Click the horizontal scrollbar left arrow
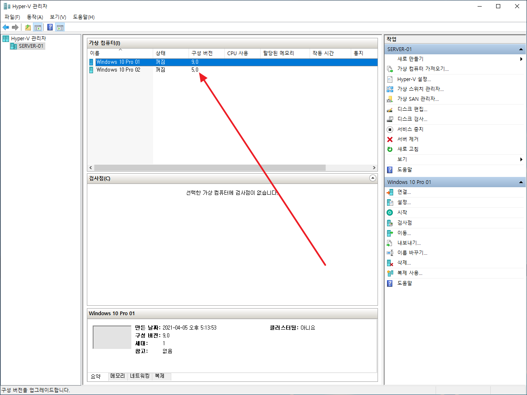Viewport: 527px width, 395px height. [91, 168]
